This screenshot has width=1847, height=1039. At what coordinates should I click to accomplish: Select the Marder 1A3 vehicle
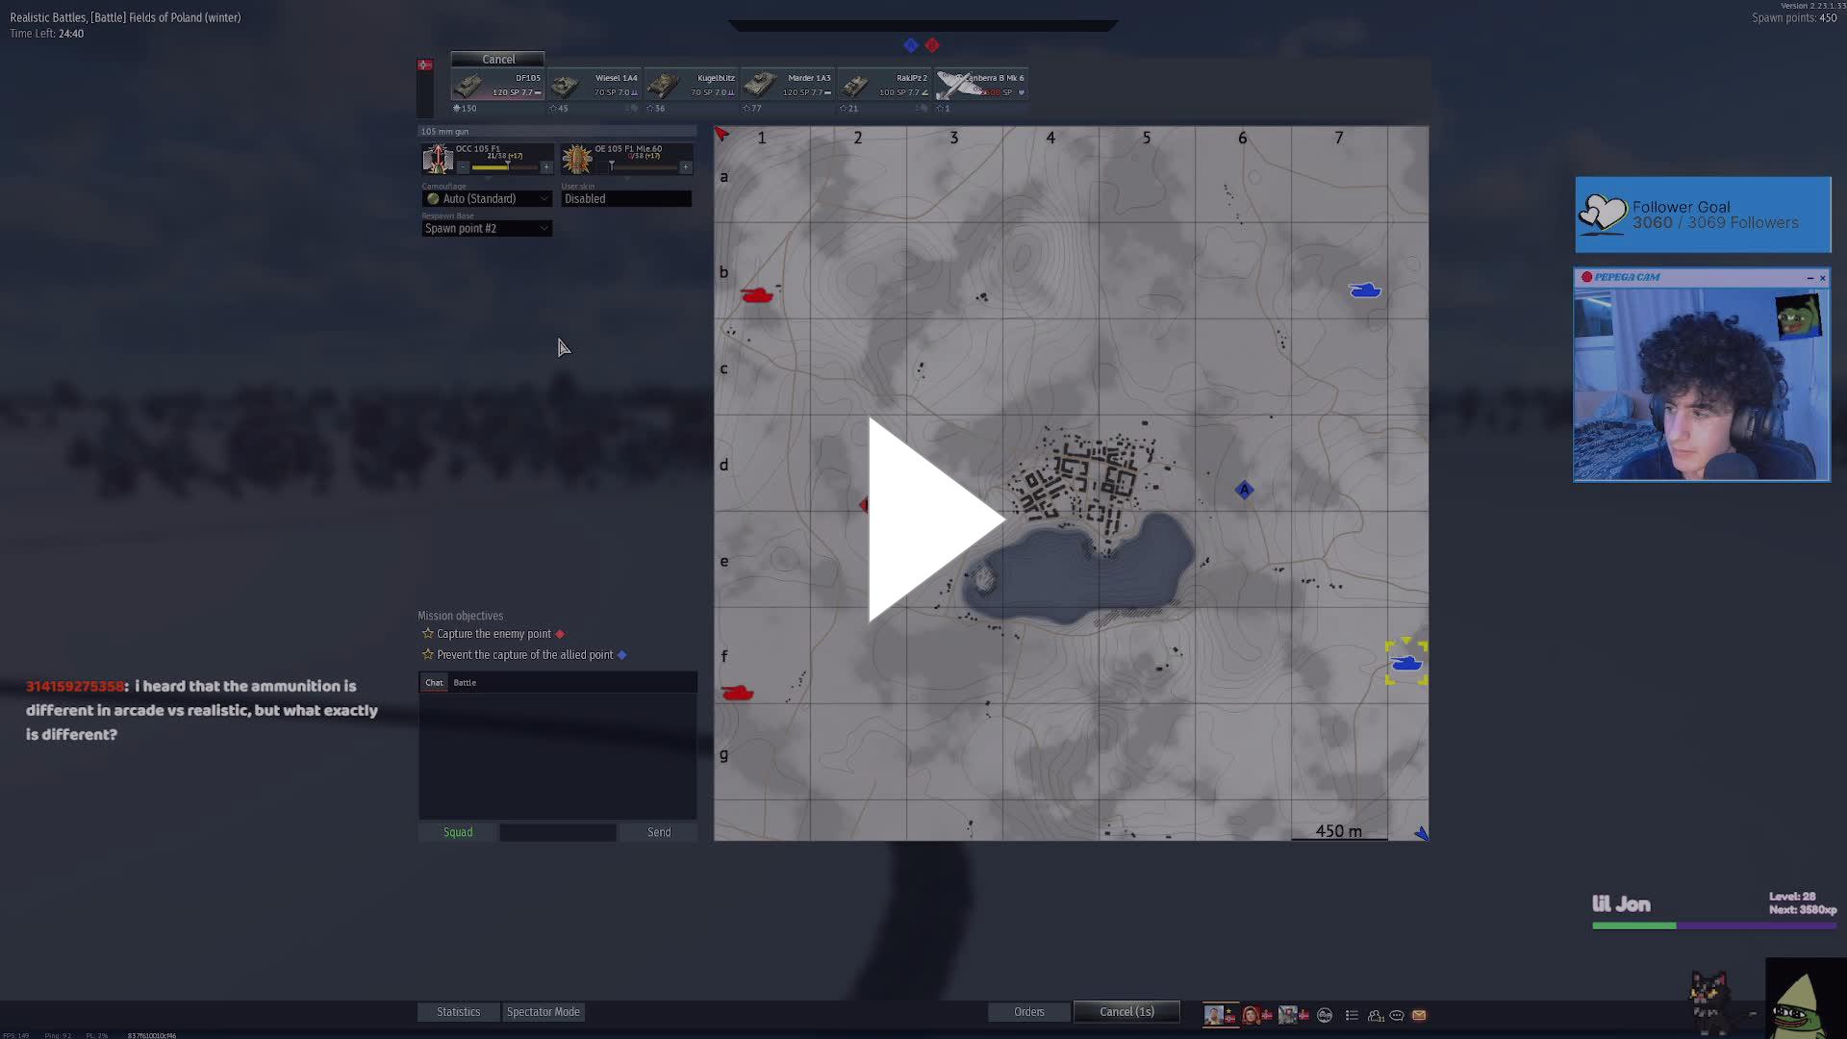pos(787,87)
